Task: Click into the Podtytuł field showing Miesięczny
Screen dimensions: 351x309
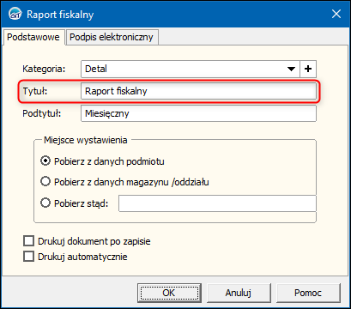Action: [x=198, y=113]
